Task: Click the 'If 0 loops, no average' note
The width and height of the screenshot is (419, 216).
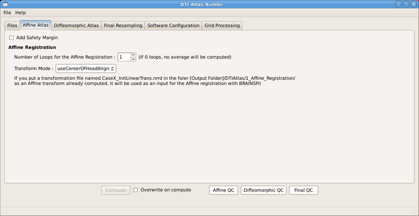Action: point(185,57)
